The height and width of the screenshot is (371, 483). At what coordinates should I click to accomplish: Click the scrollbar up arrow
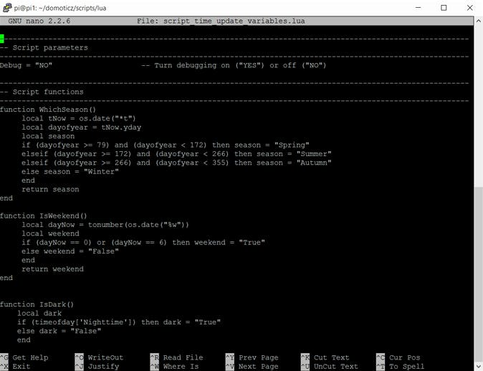[x=479, y=21]
